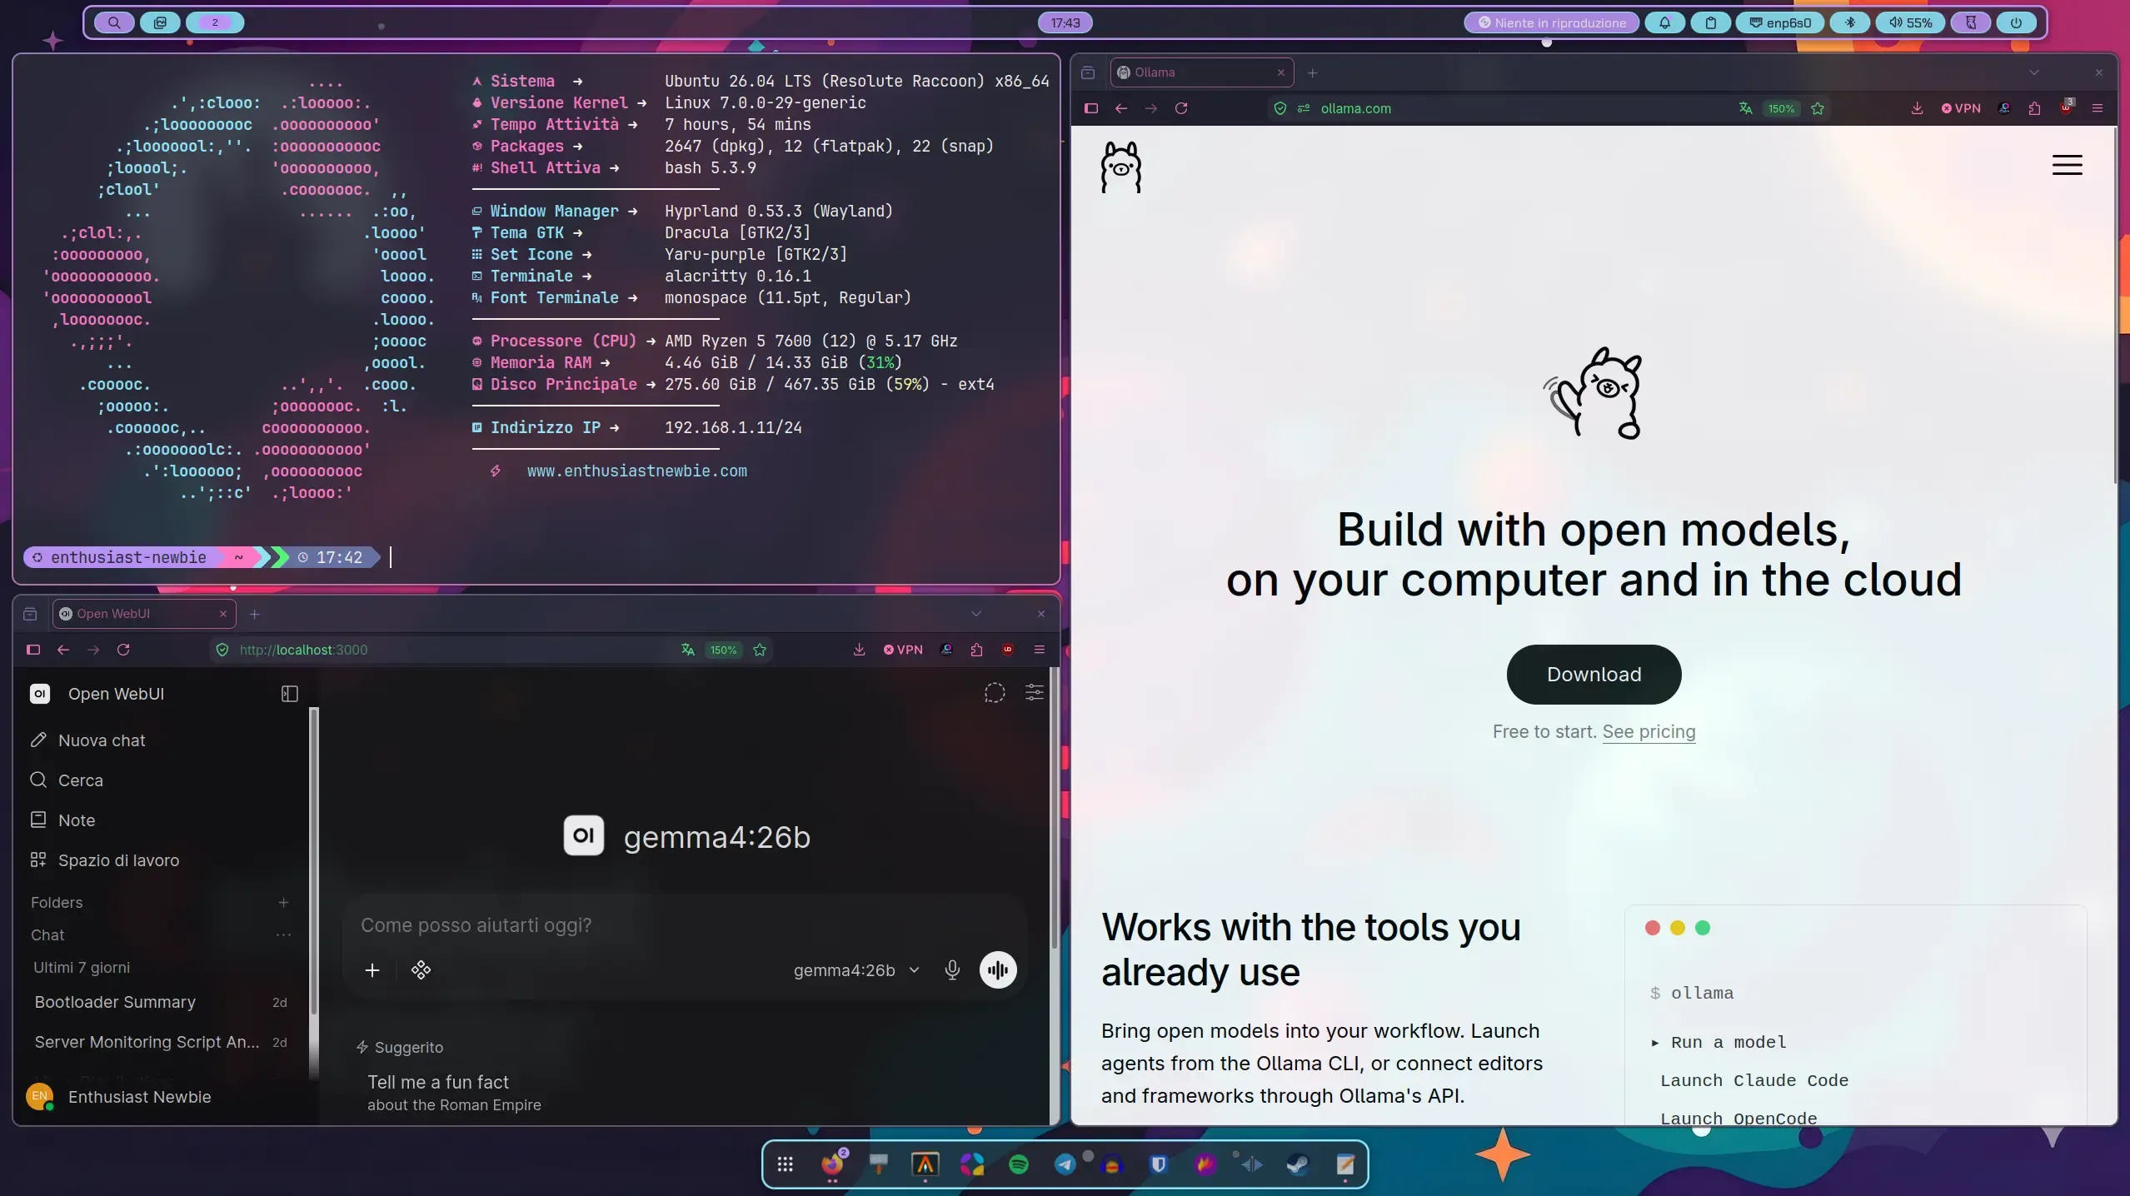Open the application menu in the Open WebUI browser window
The width and height of the screenshot is (2130, 1196).
pos(1040,650)
